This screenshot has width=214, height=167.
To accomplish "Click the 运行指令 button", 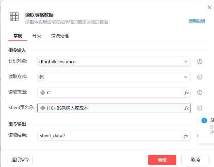I will point(20,160).
